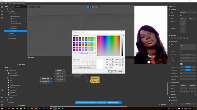Select directionalLight0 in the scene tree
Viewport: 197px width, 110px height.
[x=16, y=24]
